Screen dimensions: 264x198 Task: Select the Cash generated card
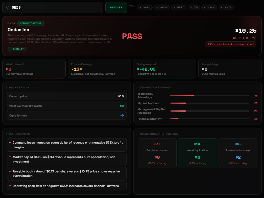(165, 69)
